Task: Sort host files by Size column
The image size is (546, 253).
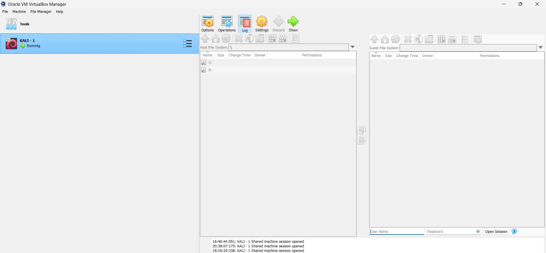Action: coord(221,55)
